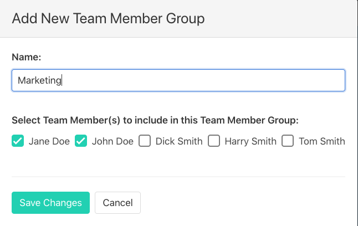Click the Harry Smith name label
The height and width of the screenshot is (226, 358).
pyautogui.click(x=250, y=141)
